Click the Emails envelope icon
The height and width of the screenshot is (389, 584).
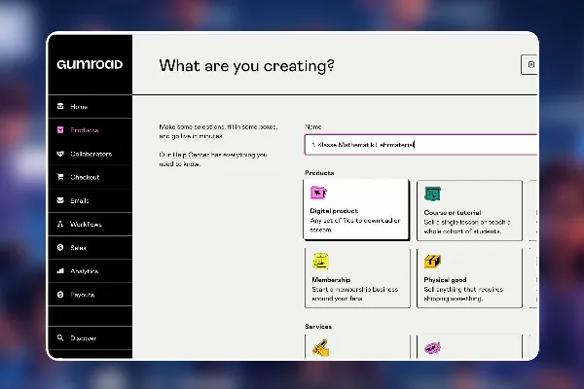(x=60, y=200)
